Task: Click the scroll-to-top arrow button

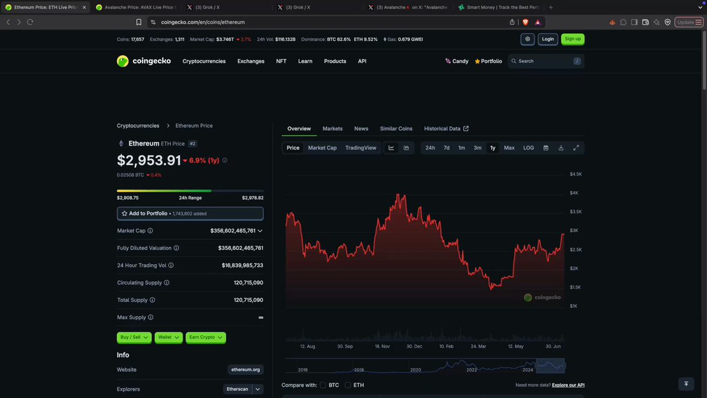Action: [x=686, y=384]
